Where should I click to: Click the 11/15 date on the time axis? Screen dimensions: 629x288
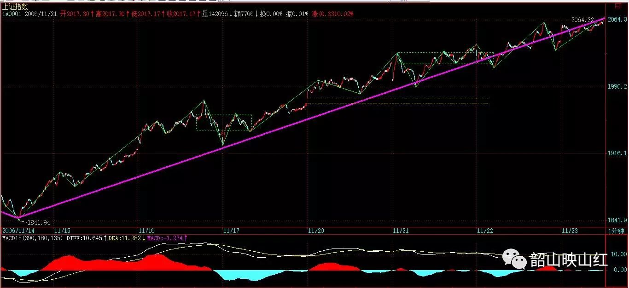click(62, 231)
